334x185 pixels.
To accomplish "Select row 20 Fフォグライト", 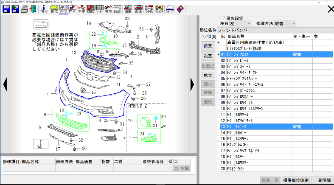I will [x=277, y=168].
